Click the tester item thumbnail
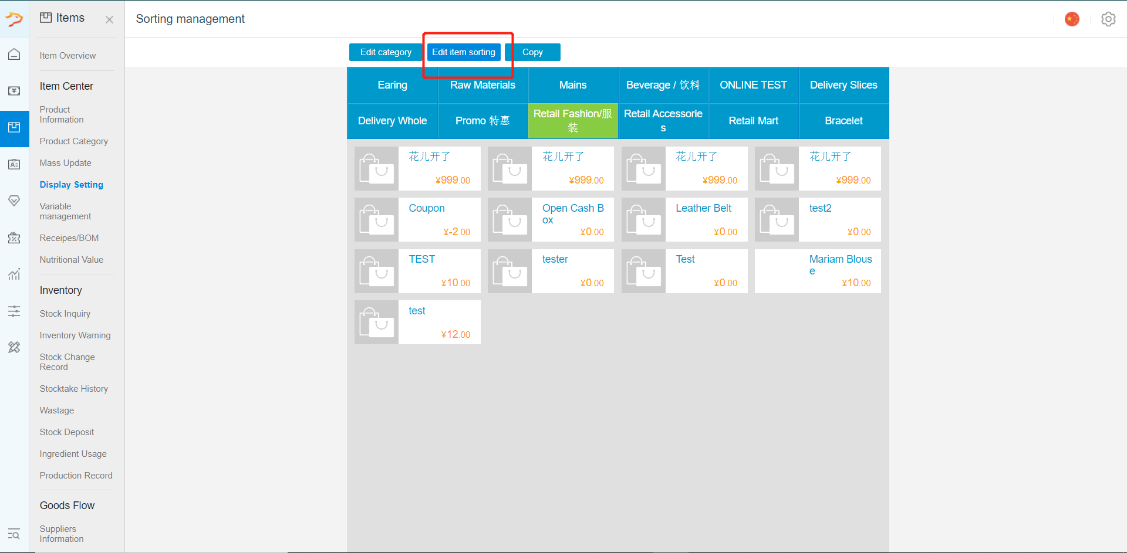 (x=509, y=271)
